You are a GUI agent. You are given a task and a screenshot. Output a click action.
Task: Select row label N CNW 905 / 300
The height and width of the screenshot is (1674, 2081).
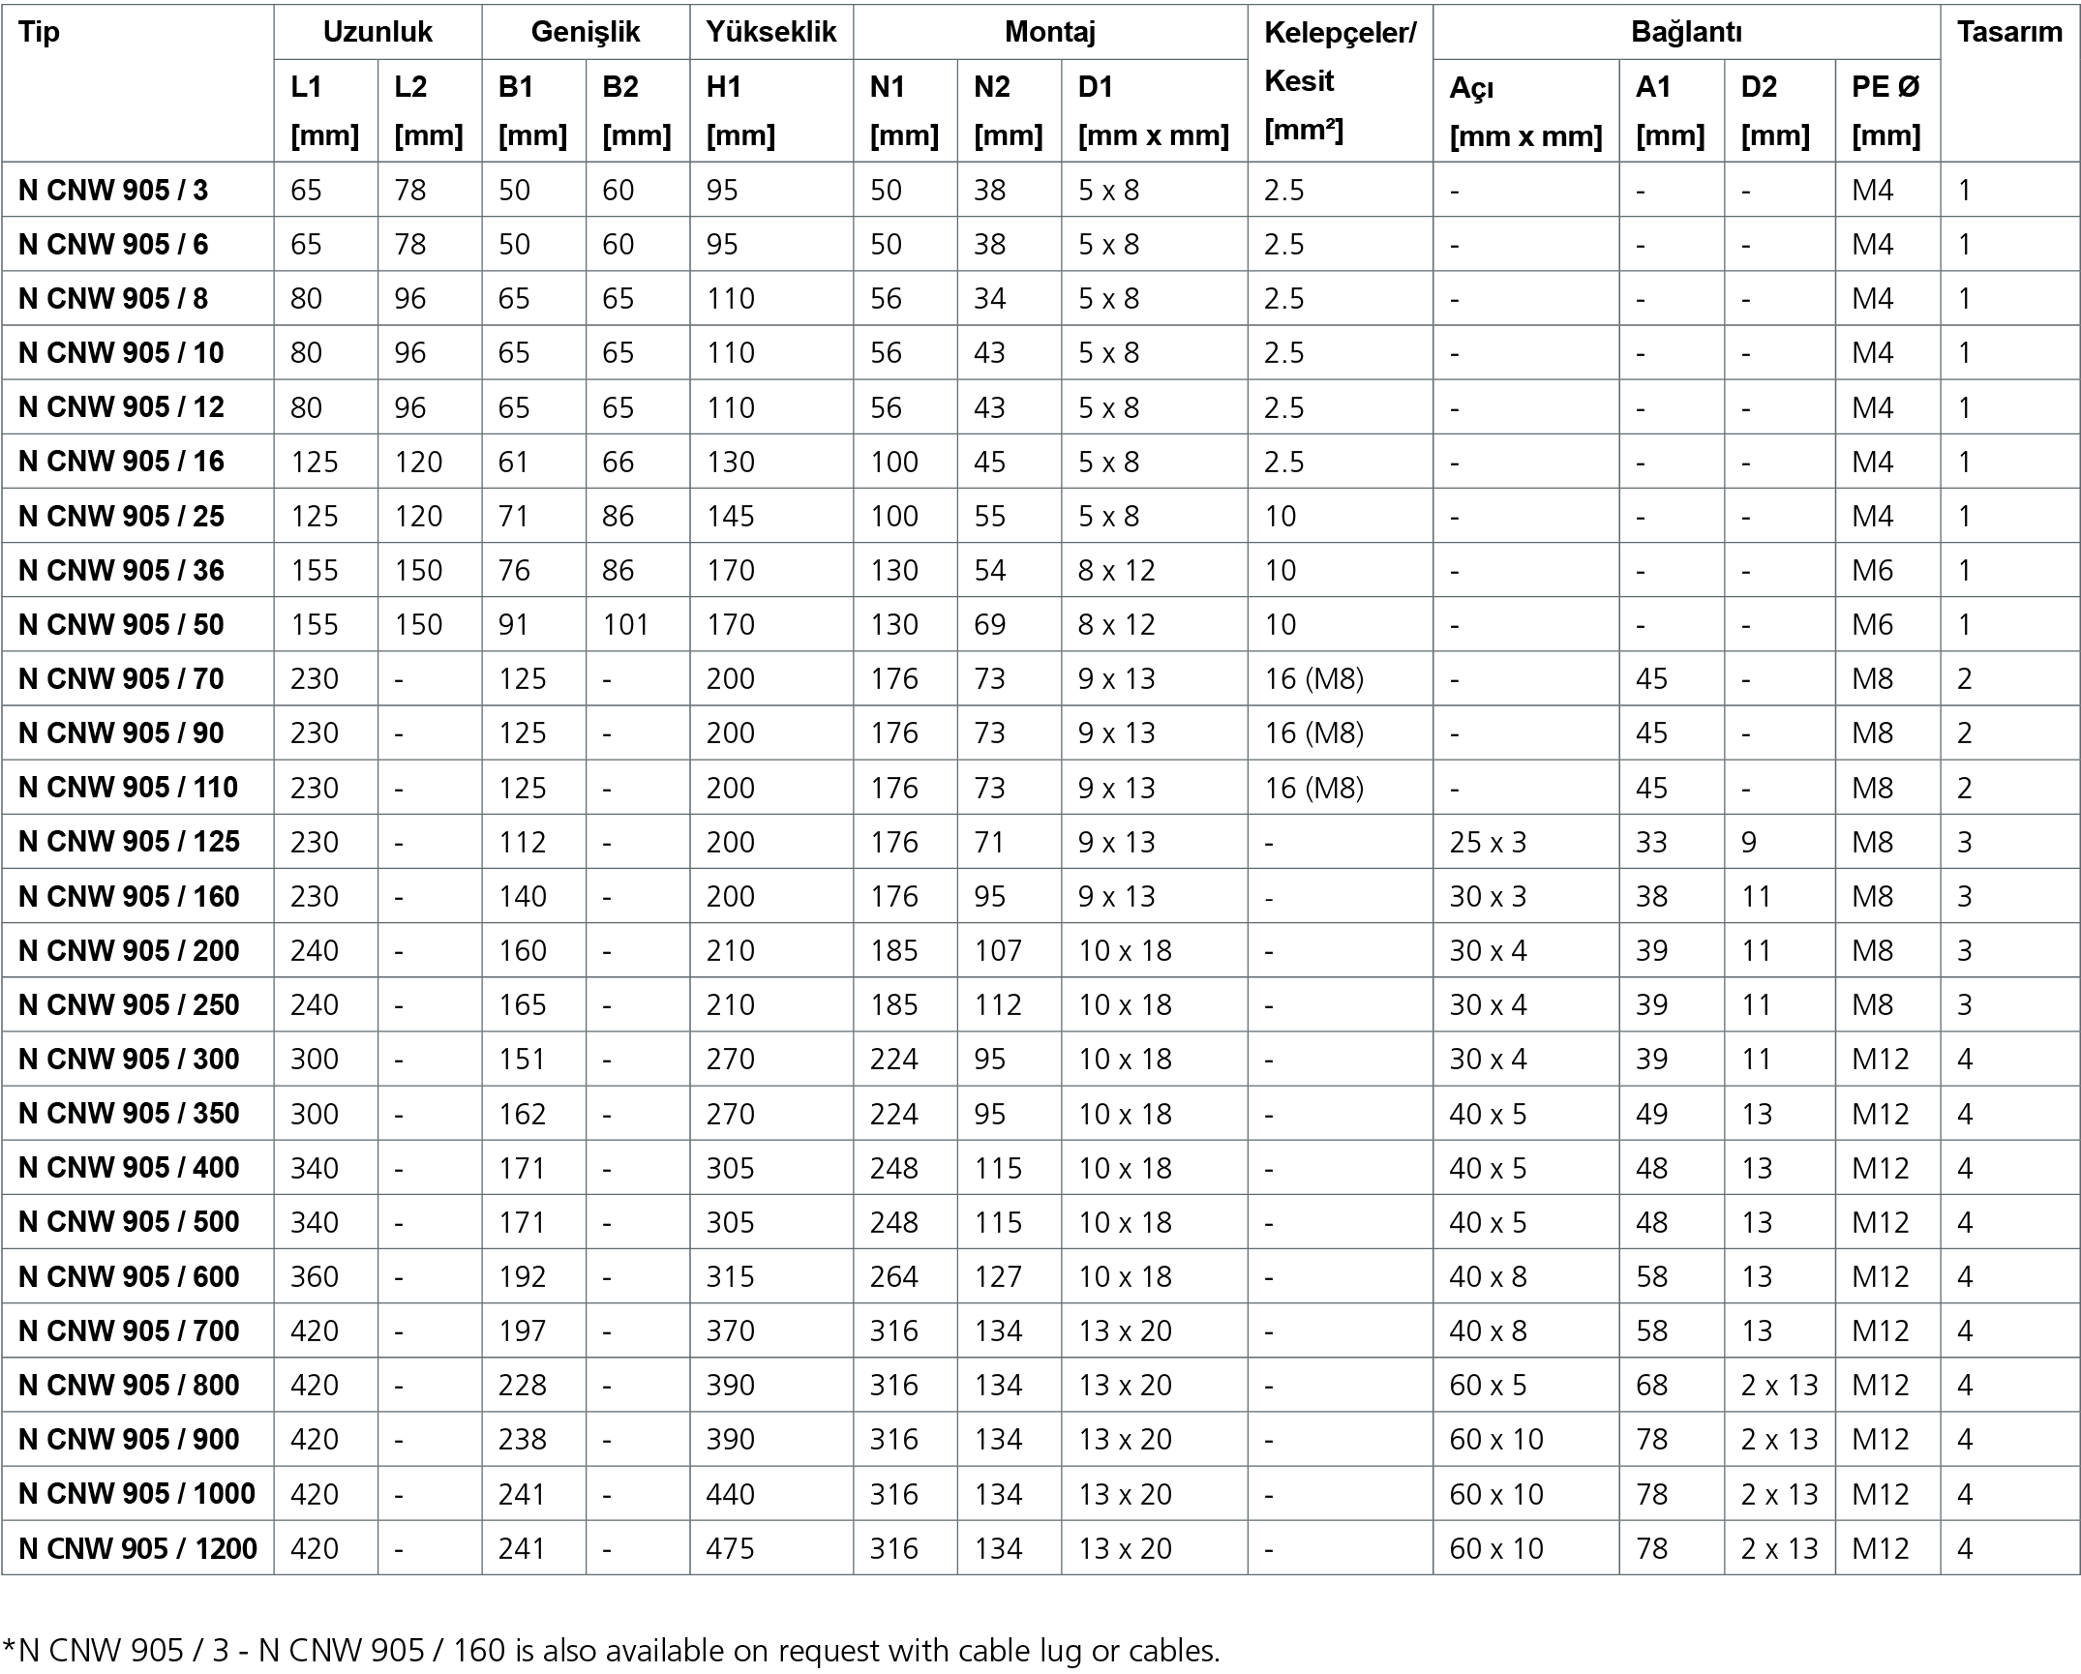pos(129,1059)
